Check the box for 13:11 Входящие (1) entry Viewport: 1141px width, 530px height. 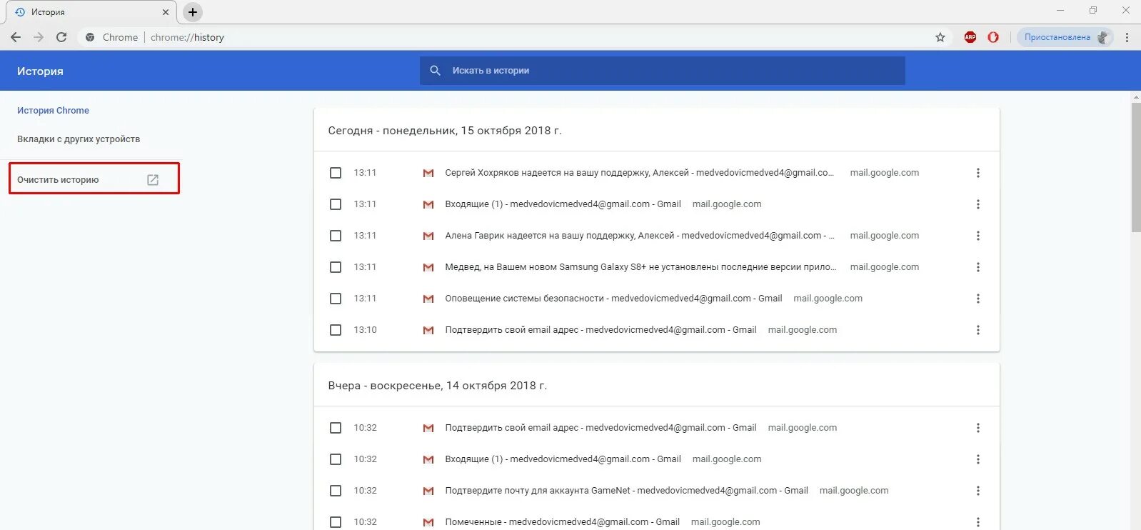[x=336, y=204]
